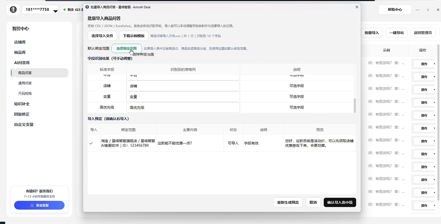The height and width of the screenshot is (224, 441).
Task: Open the account dropdown next to 181****7758
Action: click(55, 11)
